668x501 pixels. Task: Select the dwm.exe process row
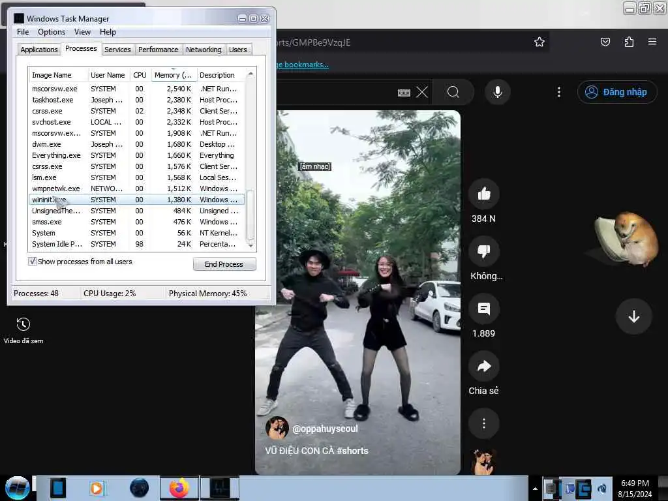136,144
